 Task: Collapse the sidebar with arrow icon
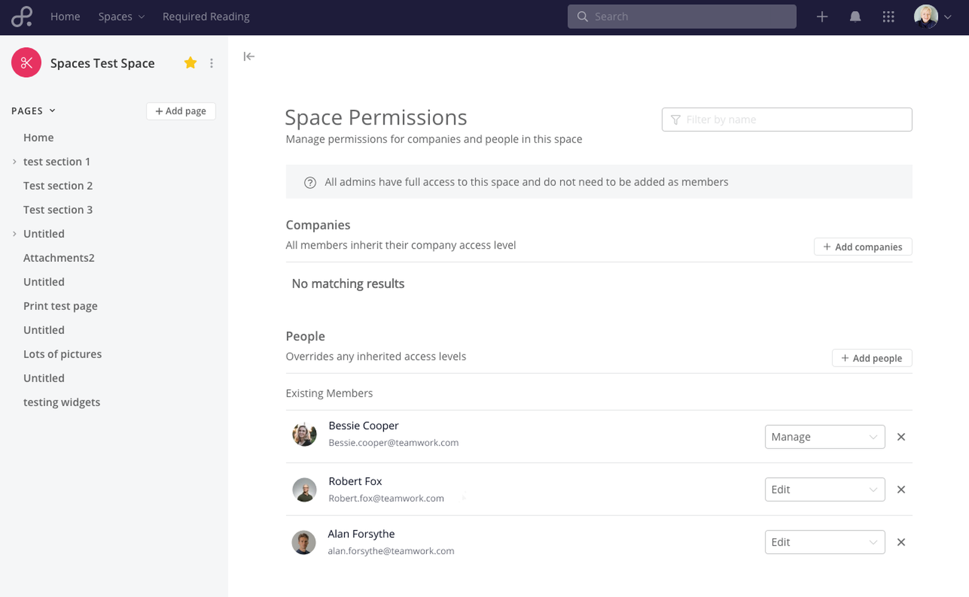point(249,56)
